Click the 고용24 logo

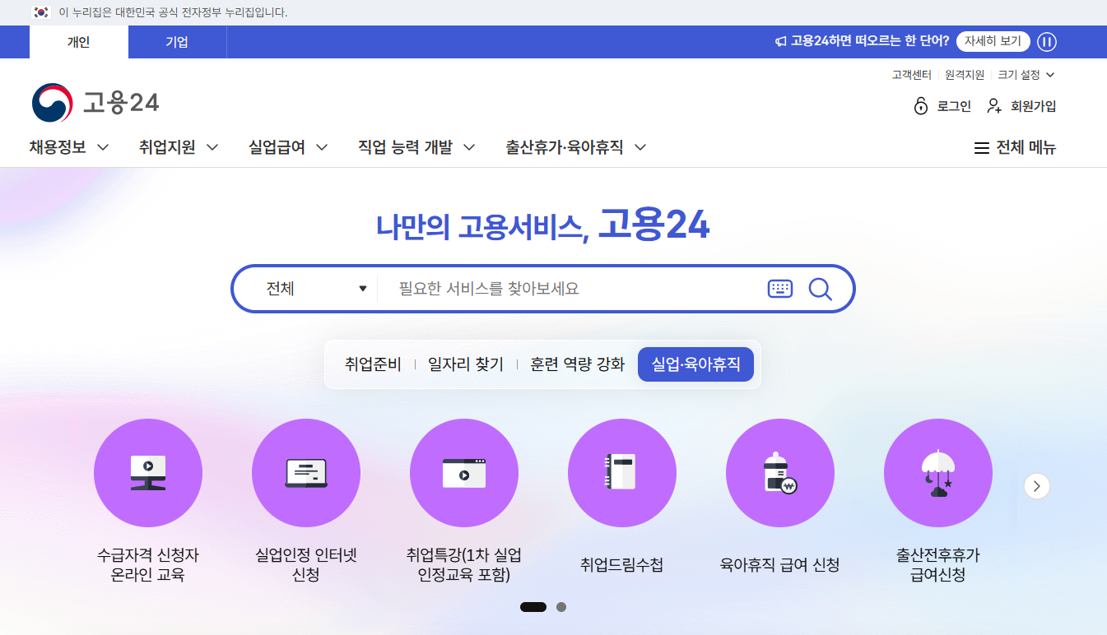pos(95,101)
